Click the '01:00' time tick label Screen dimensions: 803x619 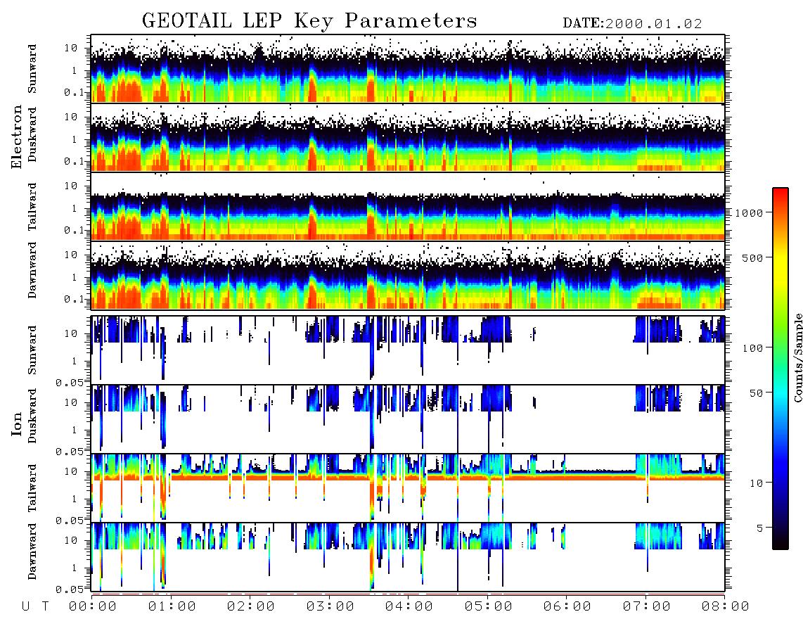point(172,606)
